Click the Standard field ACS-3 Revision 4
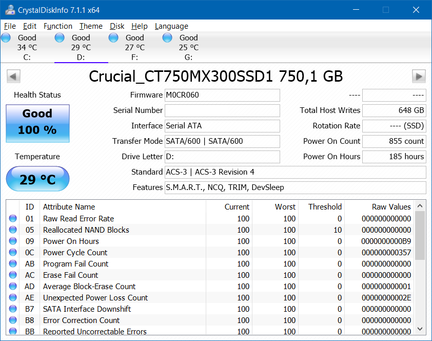This screenshot has height=341, width=432. pyautogui.click(x=296, y=172)
